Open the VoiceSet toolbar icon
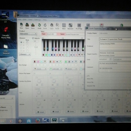 [x=70, y=26]
